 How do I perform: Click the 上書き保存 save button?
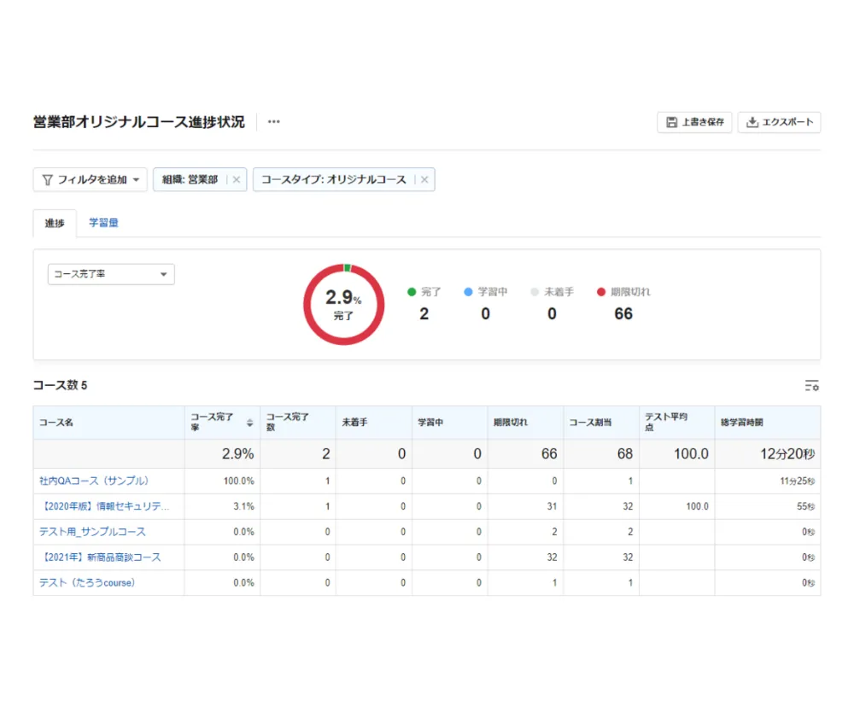pyautogui.click(x=694, y=122)
